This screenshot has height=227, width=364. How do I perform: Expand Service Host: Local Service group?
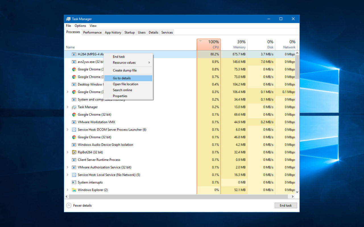(x=67, y=175)
